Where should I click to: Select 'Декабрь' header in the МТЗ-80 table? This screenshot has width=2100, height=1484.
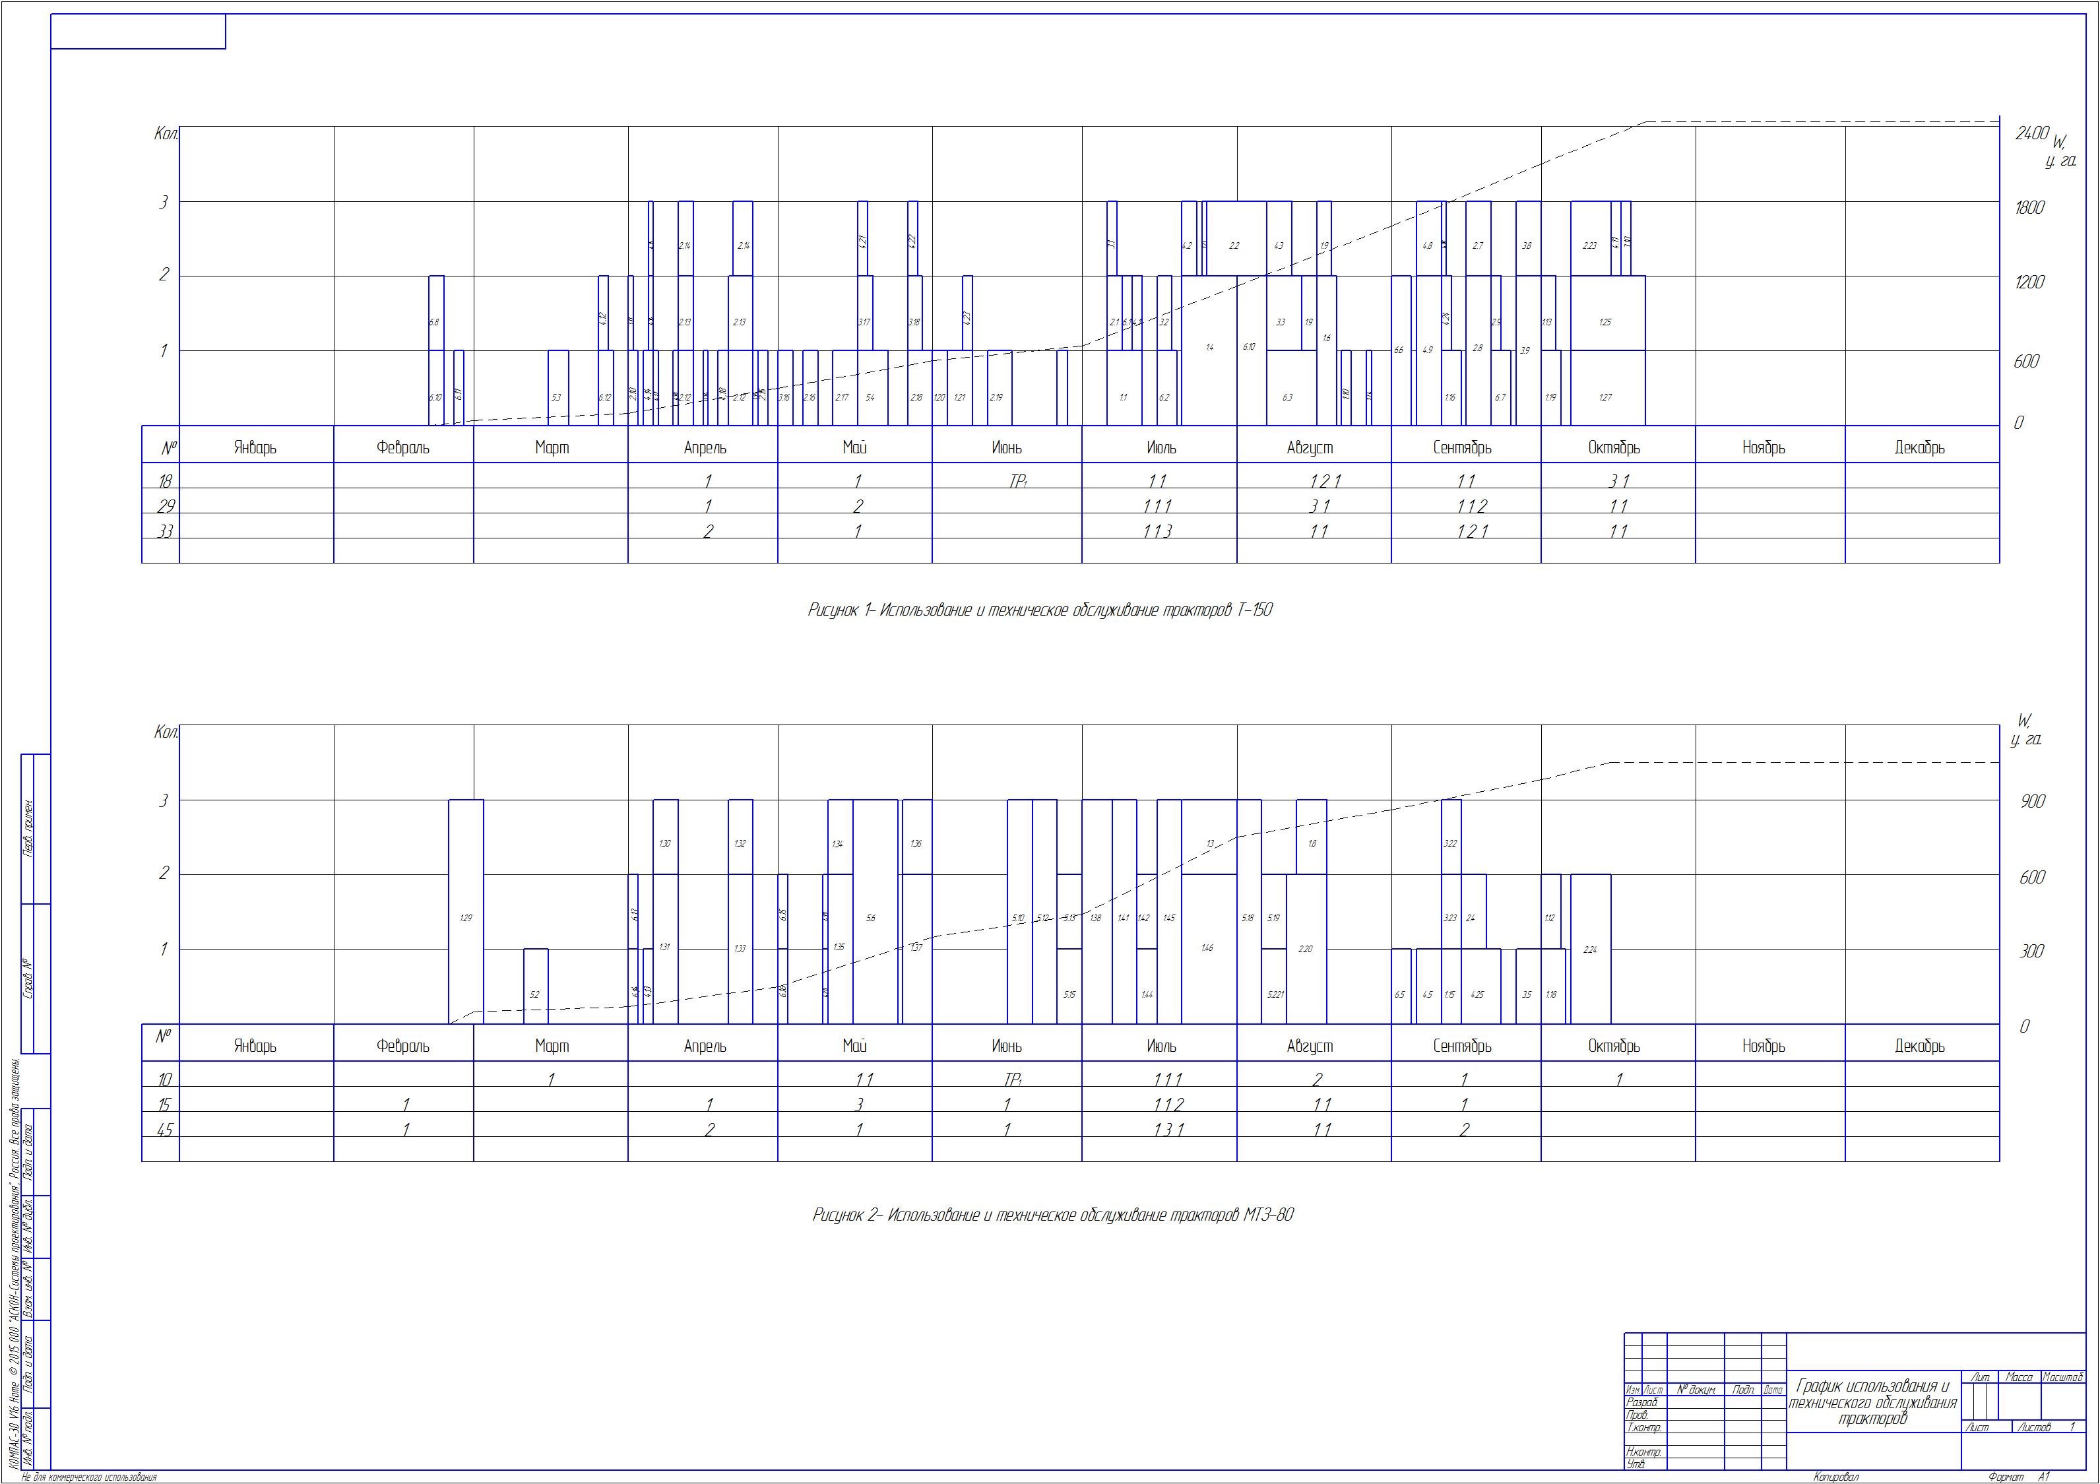point(1919,1046)
